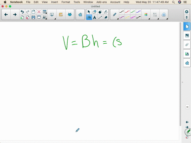This screenshot has width=191, height=143.
Task: Select the Eraser tool
Action: point(105,17)
